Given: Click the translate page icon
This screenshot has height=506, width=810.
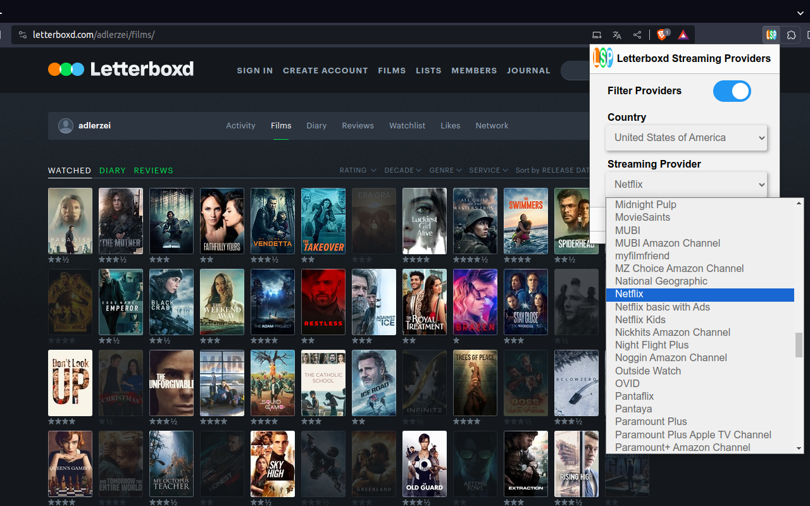Looking at the screenshot, I should 617,35.
